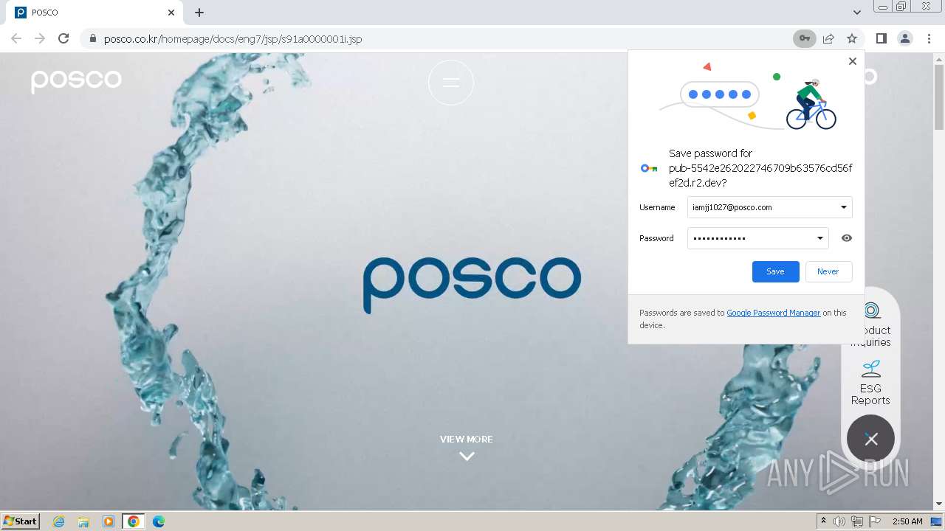This screenshot has width=945, height=531.
Task: Open the Chrome profile avatar
Action: click(x=904, y=38)
